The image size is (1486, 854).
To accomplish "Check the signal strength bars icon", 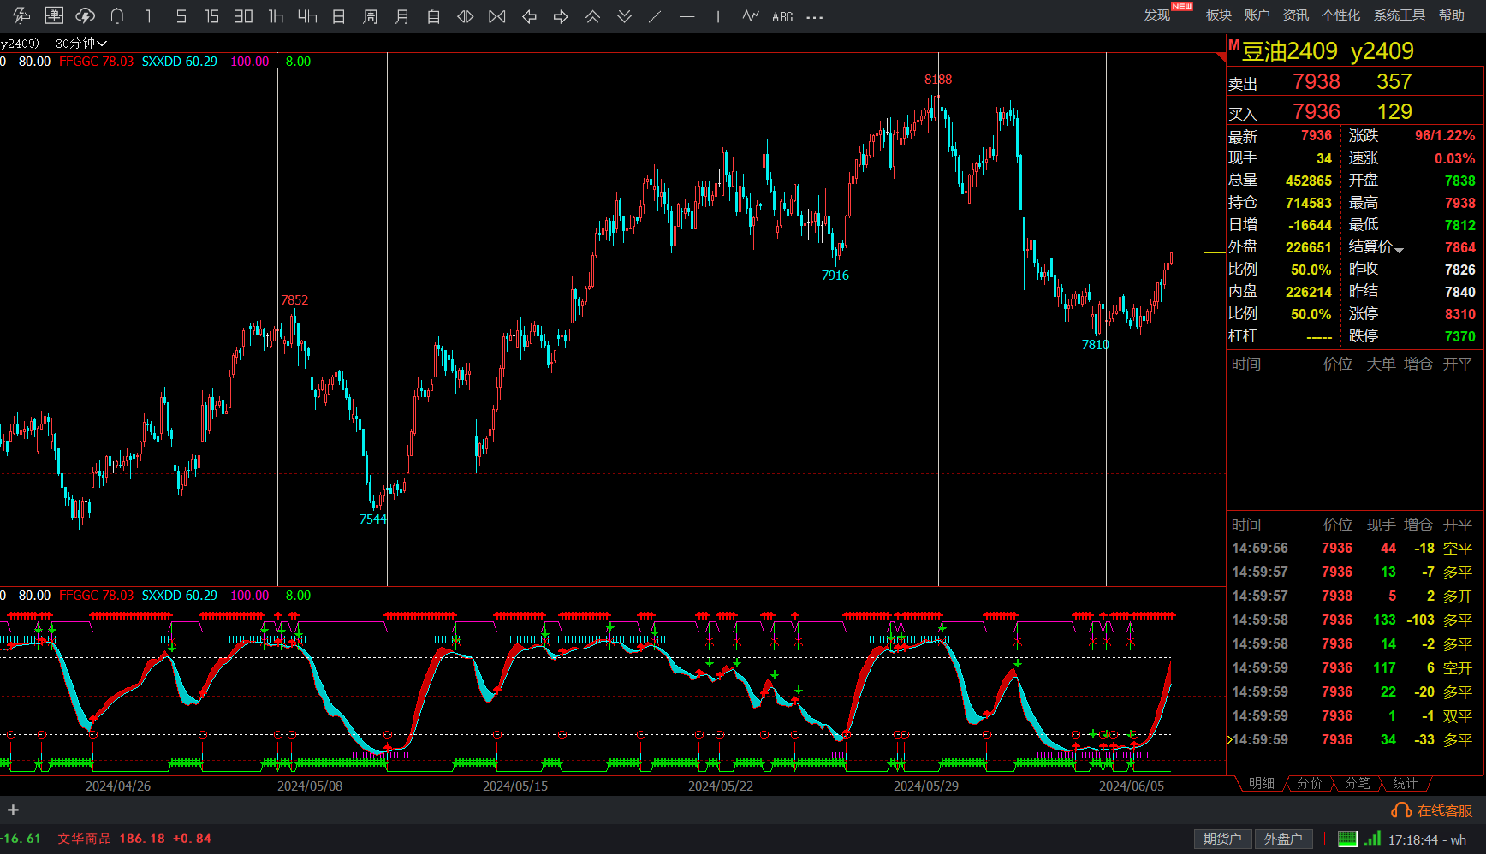I will [x=1372, y=839].
